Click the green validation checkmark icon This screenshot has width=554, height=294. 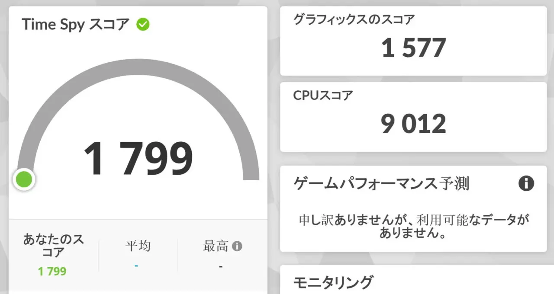143,24
